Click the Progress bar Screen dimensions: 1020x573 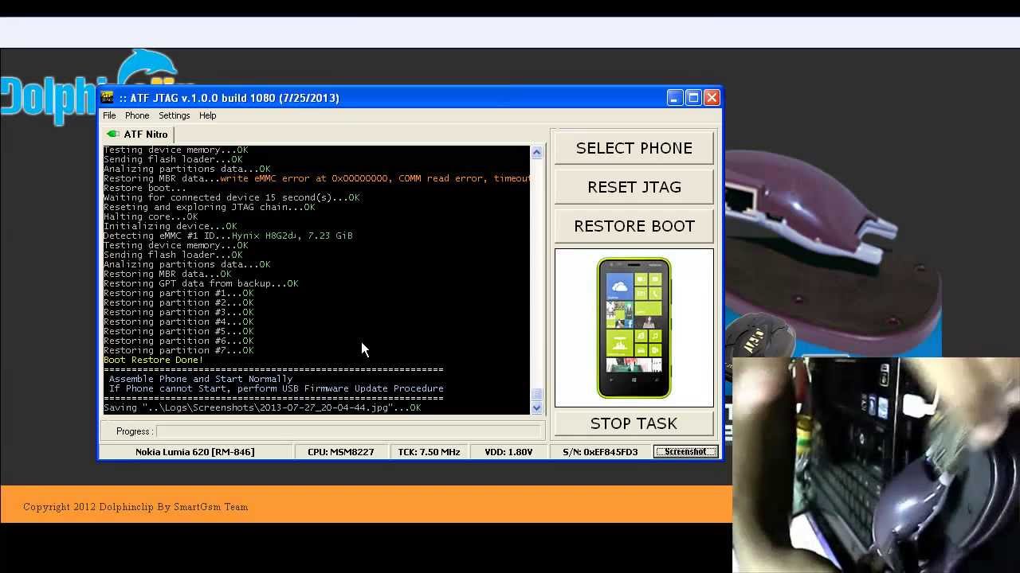tap(348, 431)
